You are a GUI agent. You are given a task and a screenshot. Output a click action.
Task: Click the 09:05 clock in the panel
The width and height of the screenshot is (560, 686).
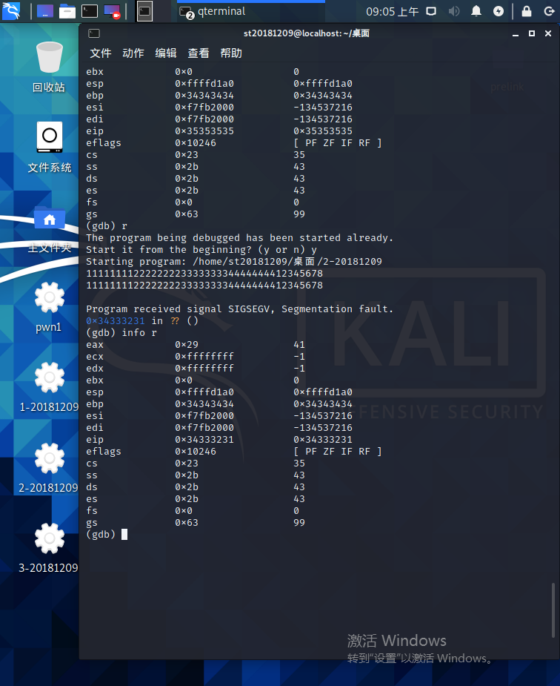coord(393,11)
